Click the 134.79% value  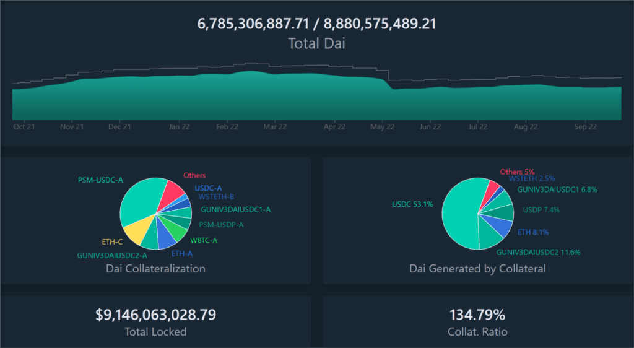pyautogui.click(x=477, y=315)
